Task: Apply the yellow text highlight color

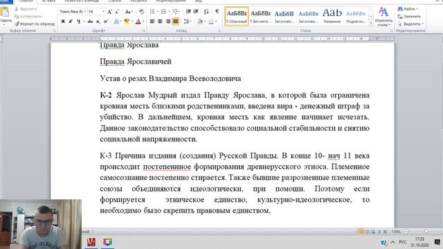Action: 127,21
